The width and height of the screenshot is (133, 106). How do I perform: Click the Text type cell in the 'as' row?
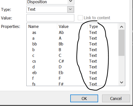[x=93, y=32]
